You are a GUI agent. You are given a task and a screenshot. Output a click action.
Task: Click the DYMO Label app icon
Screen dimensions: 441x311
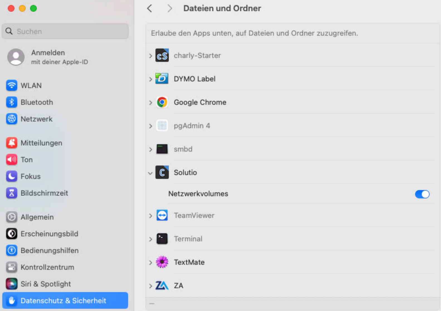(x=162, y=79)
